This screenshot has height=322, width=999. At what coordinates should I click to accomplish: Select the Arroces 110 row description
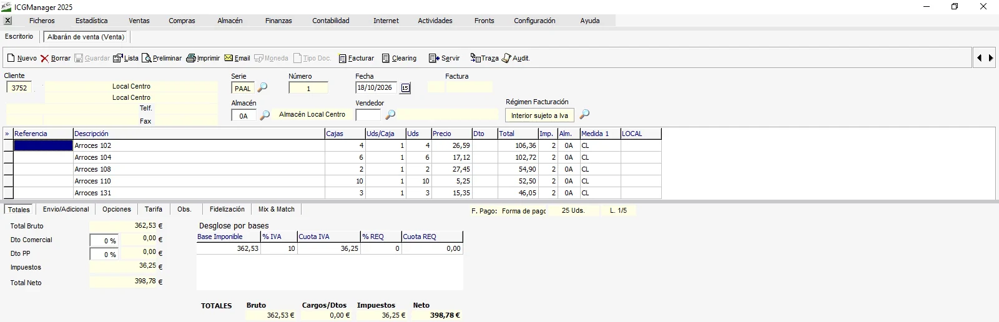click(x=199, y=181)
